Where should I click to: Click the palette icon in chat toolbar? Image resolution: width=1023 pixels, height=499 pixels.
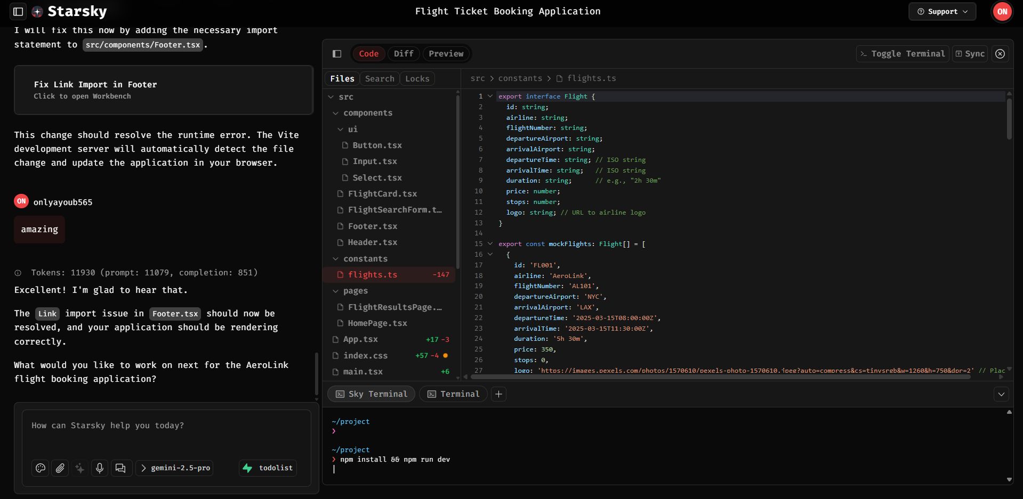coord(41,468)
